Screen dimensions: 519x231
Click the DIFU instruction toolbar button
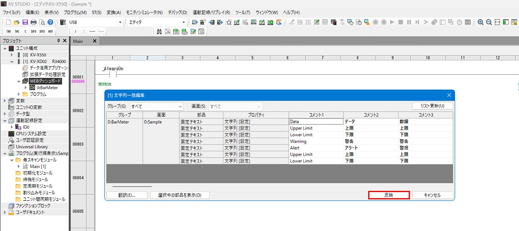tap(34, 31)
